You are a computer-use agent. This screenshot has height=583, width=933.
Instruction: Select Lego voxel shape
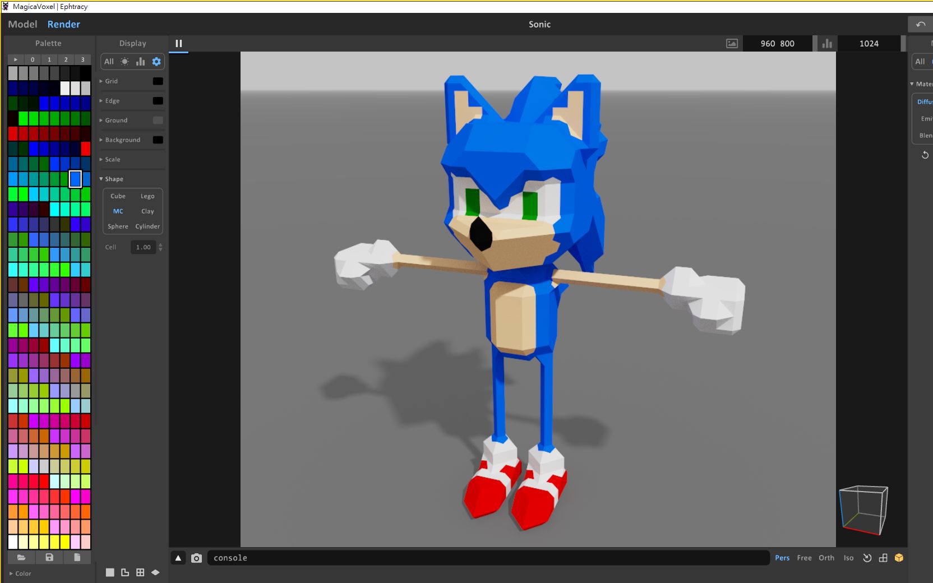pos(147,196)
